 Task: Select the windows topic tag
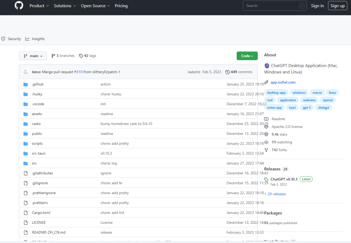(x=299, y=93)
